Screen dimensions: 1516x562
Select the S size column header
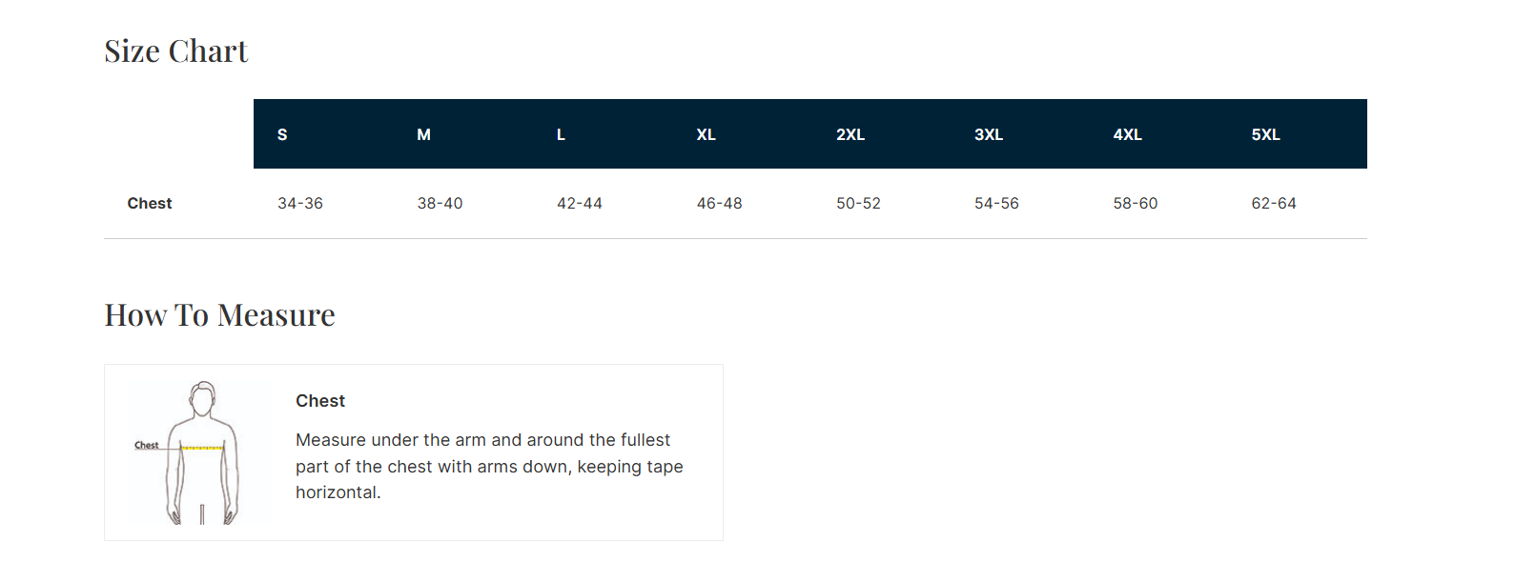click(x=282, y=135)
